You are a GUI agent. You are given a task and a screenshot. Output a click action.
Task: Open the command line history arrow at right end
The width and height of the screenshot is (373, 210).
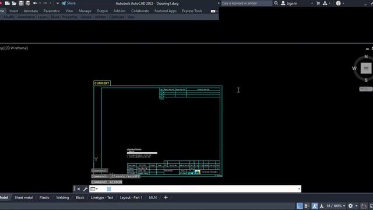click(299, 189)
